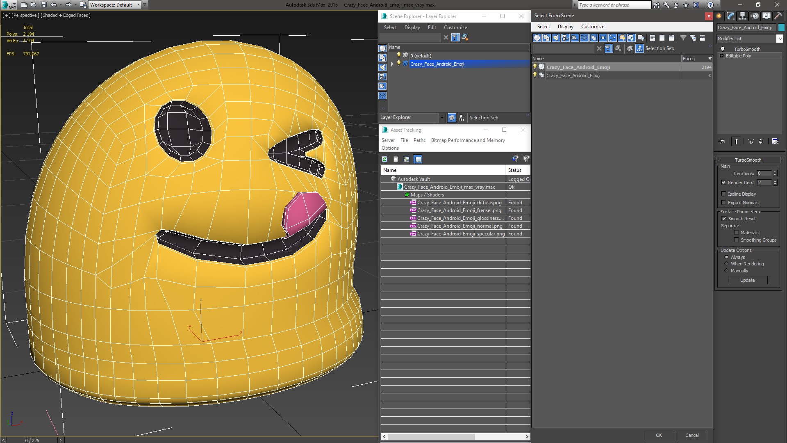787x443 pixels.
Task: Expand Editable Poly sub-objects in stack
Action: (x=721, y=56)
